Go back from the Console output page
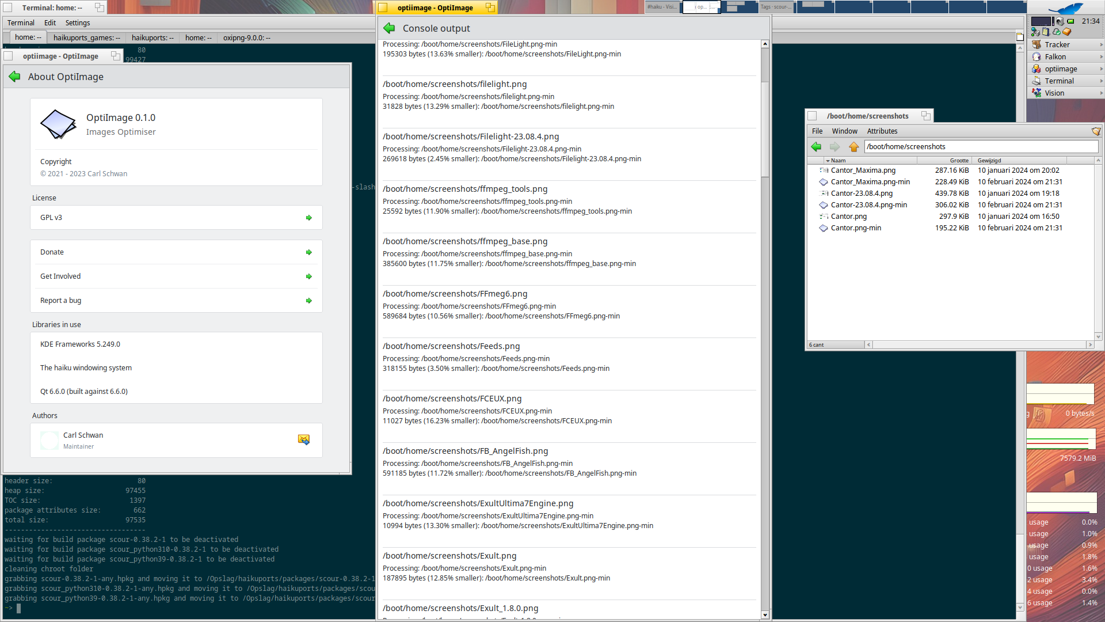 point(389,28)
